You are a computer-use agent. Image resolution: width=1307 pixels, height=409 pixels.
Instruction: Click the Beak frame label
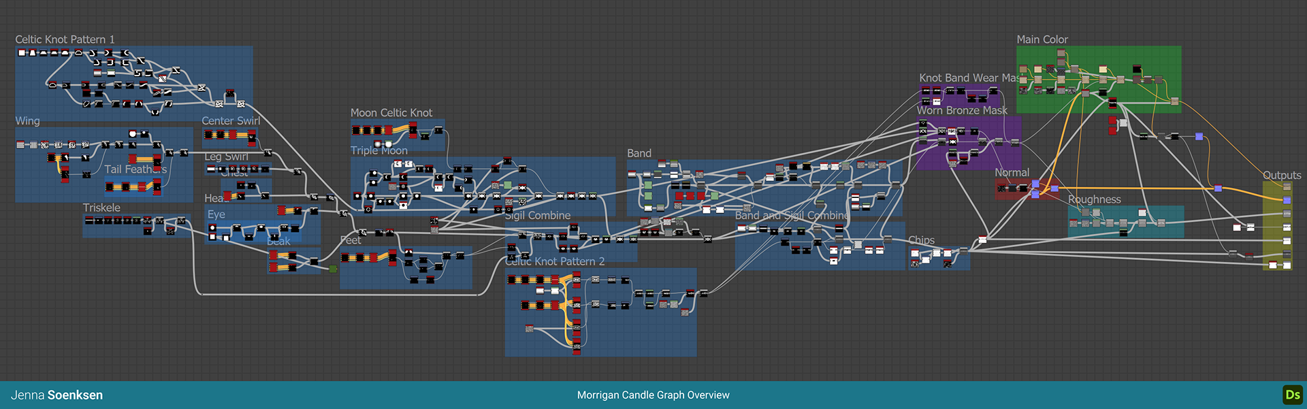tap(278, 241)
